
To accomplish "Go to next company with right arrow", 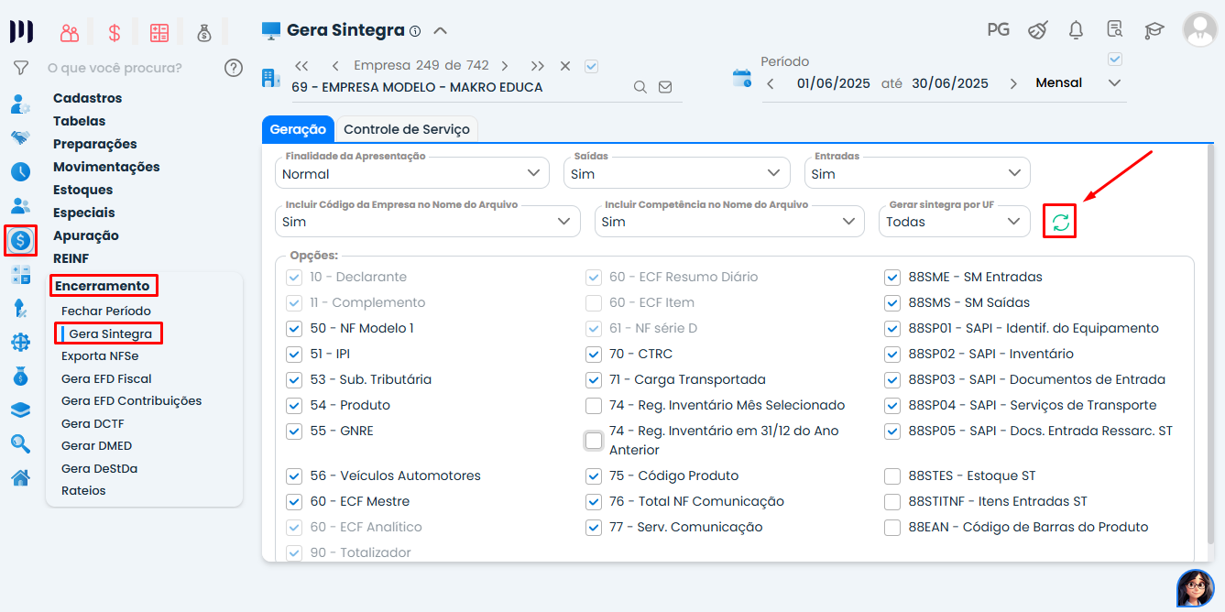I will click(x=505, y=66).
